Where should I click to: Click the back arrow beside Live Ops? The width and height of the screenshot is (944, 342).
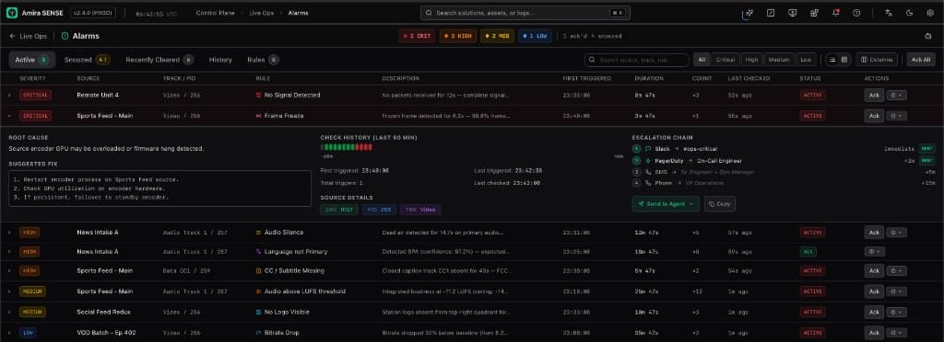(12, 36)
